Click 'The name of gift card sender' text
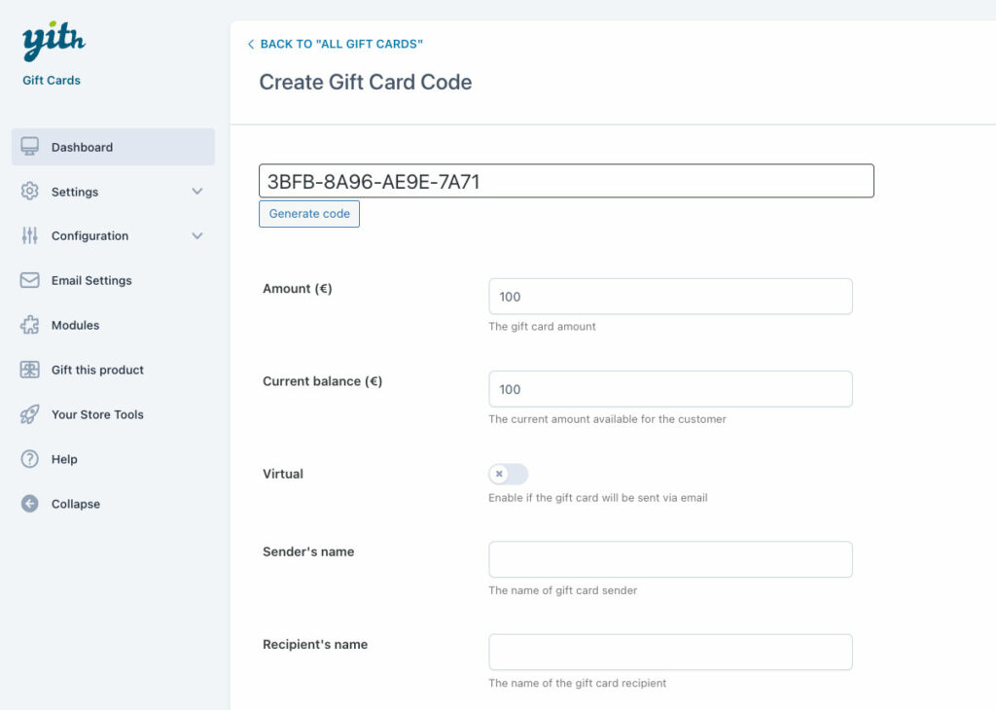 (563, 590)
